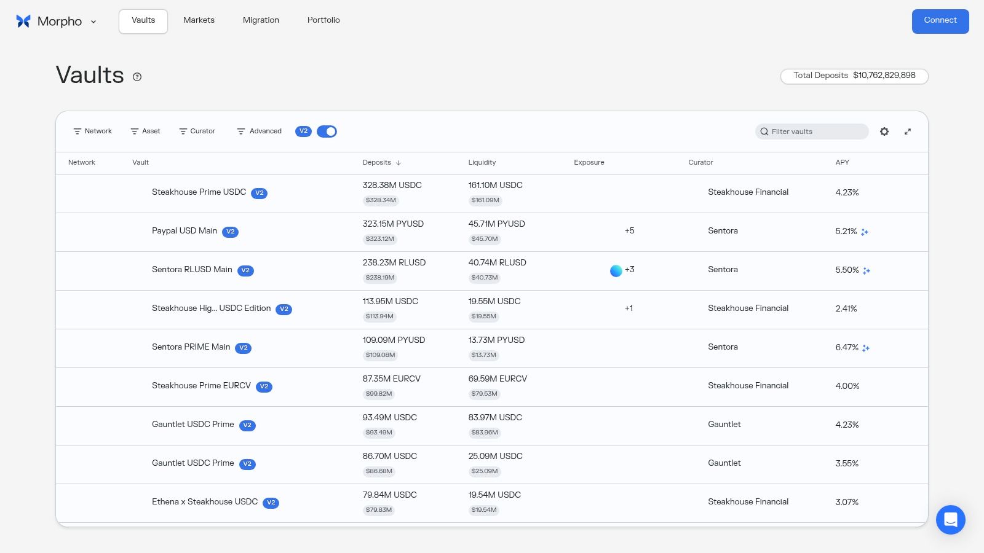
Task: Click the Morpho butterfly logo
Action: (x=23, y=22)
